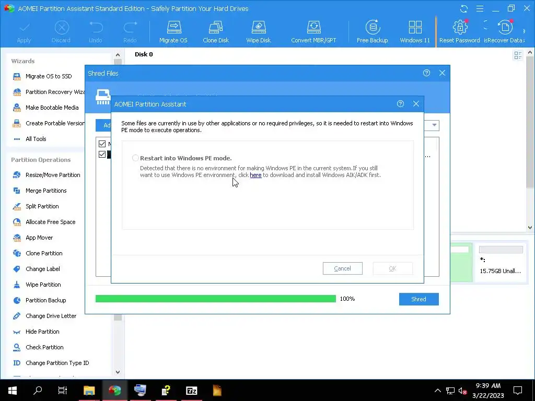Select the 15.75GB Unallocated partition block
This screenshot has height=401, width=535.
tap(501, 263)
